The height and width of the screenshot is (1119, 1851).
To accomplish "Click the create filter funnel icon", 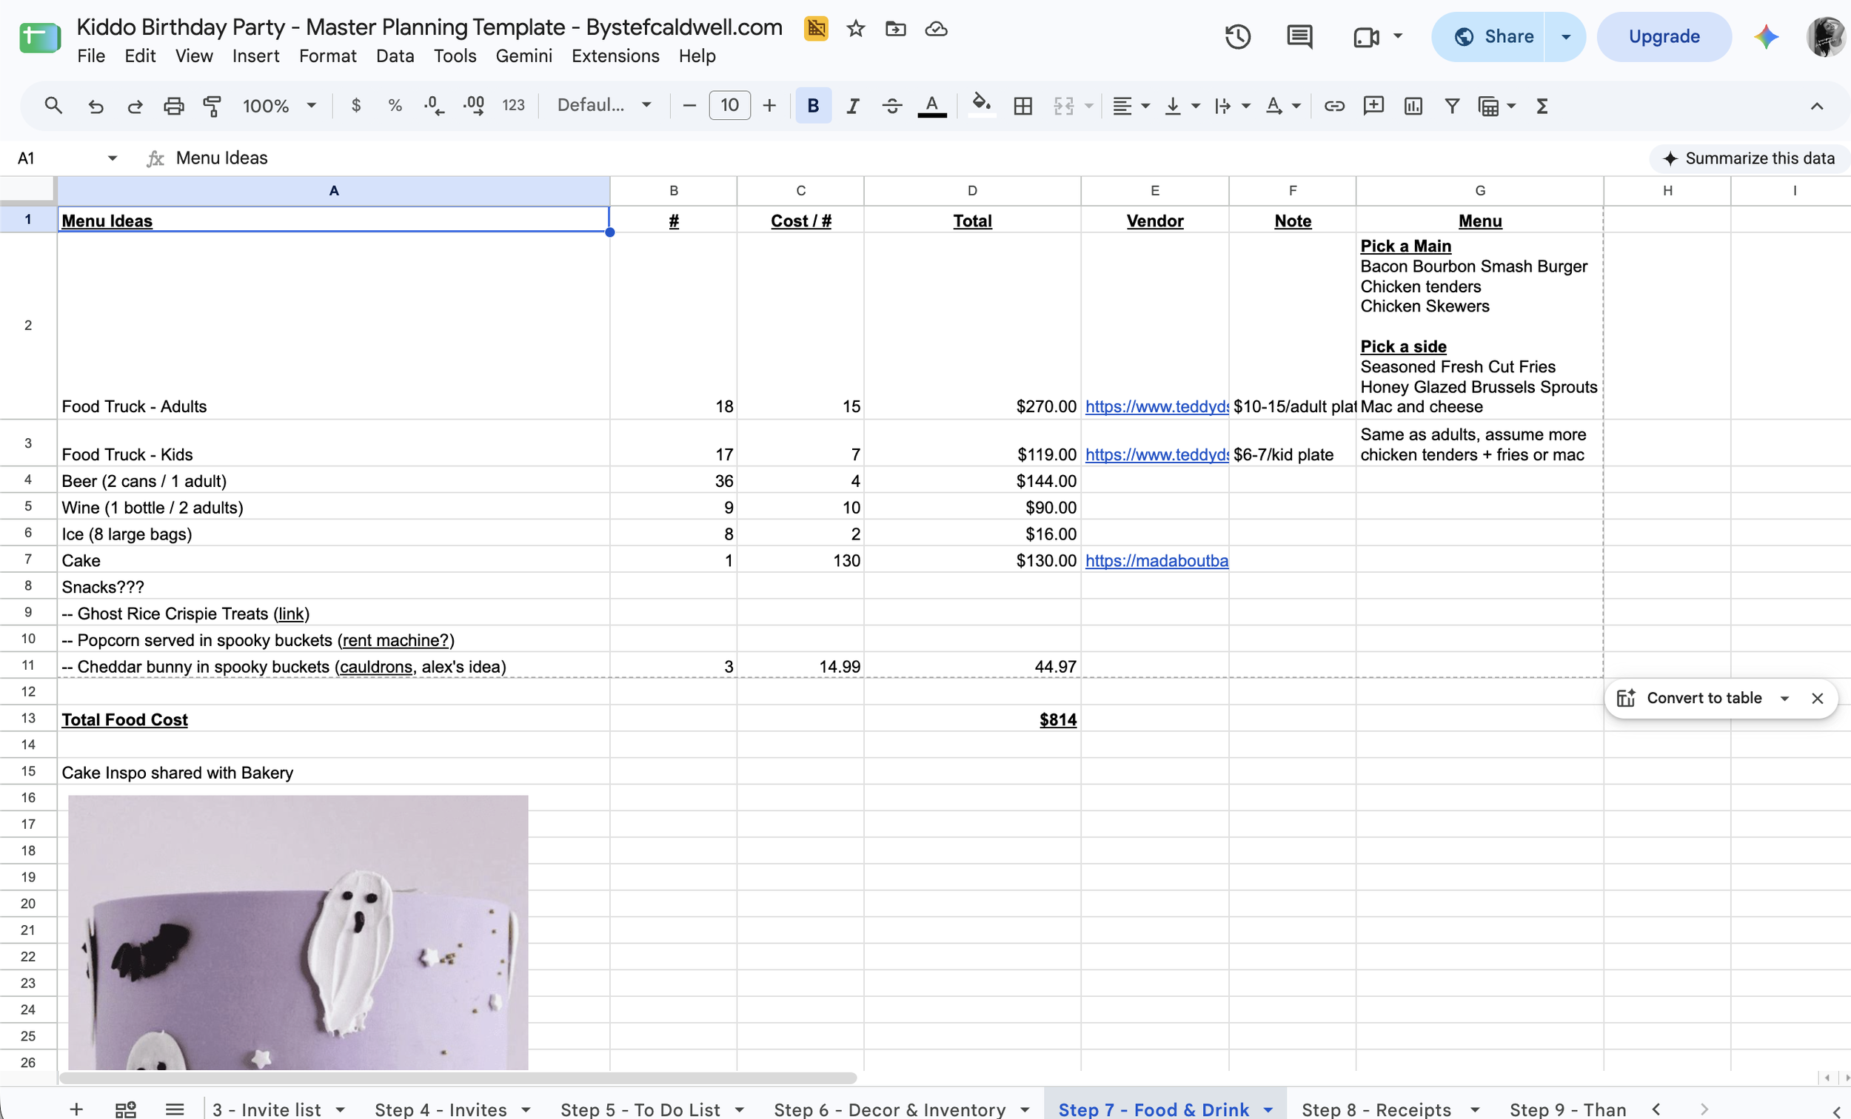I will [1451, 106].
